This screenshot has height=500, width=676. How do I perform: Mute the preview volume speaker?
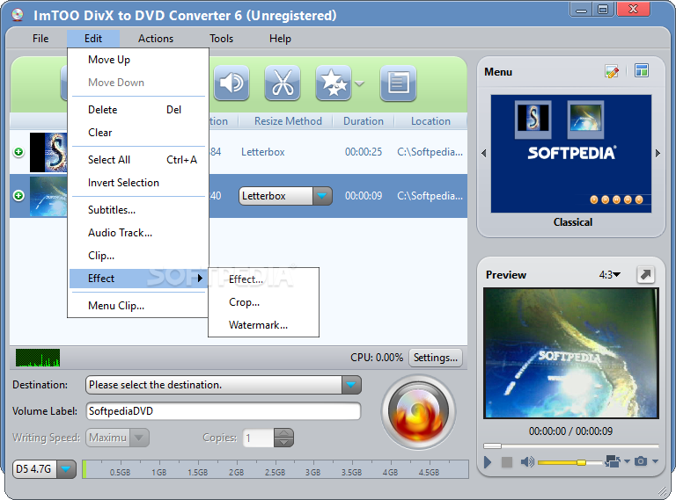coord(527,462)
